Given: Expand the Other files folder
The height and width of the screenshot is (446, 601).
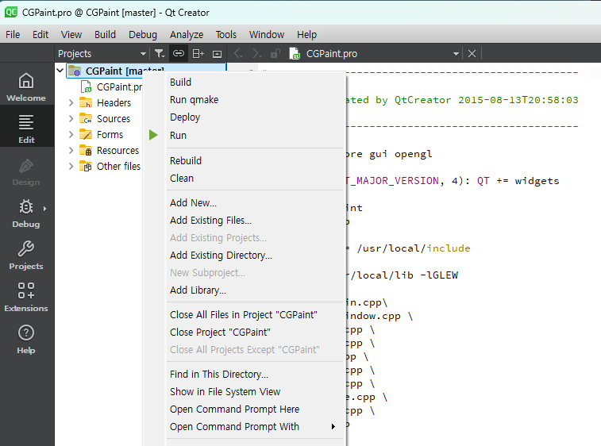Looking at the screenshot, I should [71, 167].
